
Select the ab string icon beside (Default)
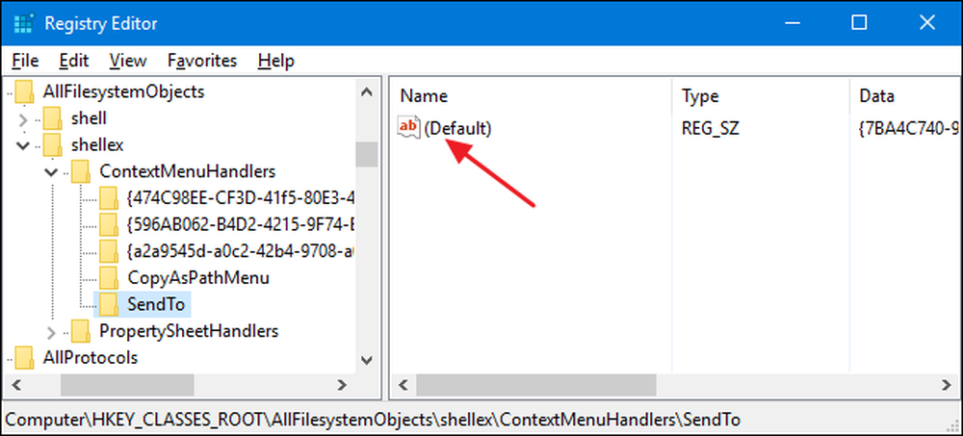pyautogui.click(x=408, y=128)
